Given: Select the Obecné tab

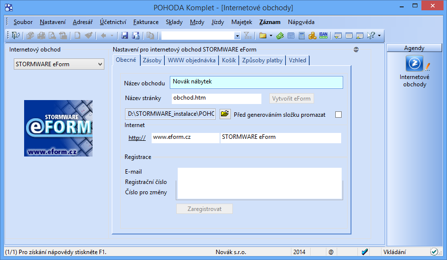Looking at the screenshot, I should 126,60.
